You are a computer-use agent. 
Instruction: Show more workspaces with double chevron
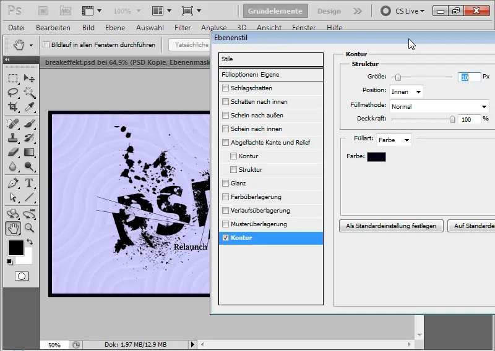pyautogui.click(x=358, y=11)
